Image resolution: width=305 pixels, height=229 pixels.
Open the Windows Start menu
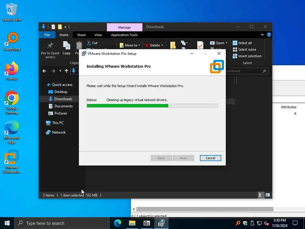click(x=7, y=223)
